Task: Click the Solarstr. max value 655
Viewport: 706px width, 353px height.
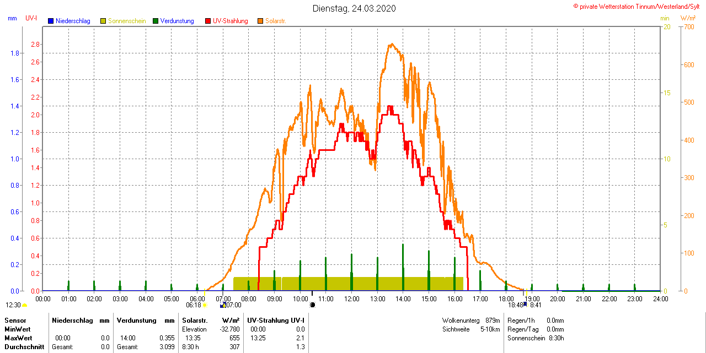Action: tap(234, 338)
